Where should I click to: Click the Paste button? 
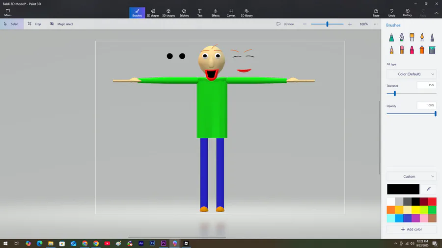coord(376,13)
